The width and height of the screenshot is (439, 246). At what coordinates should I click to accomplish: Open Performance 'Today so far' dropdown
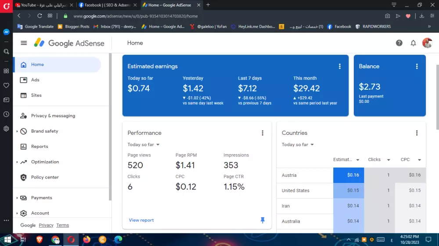point(144,144)
